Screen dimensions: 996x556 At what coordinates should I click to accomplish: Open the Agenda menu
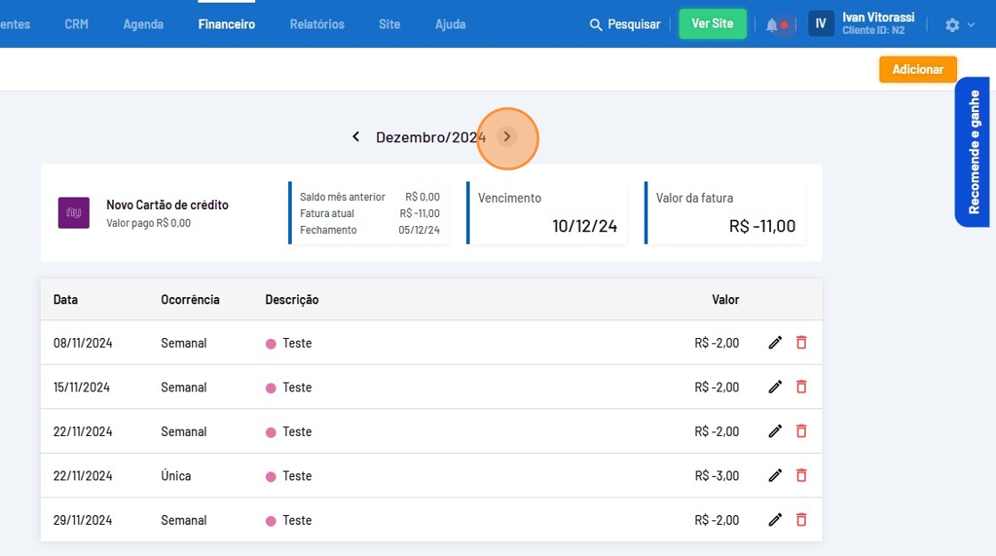click(x=143, y=24)
